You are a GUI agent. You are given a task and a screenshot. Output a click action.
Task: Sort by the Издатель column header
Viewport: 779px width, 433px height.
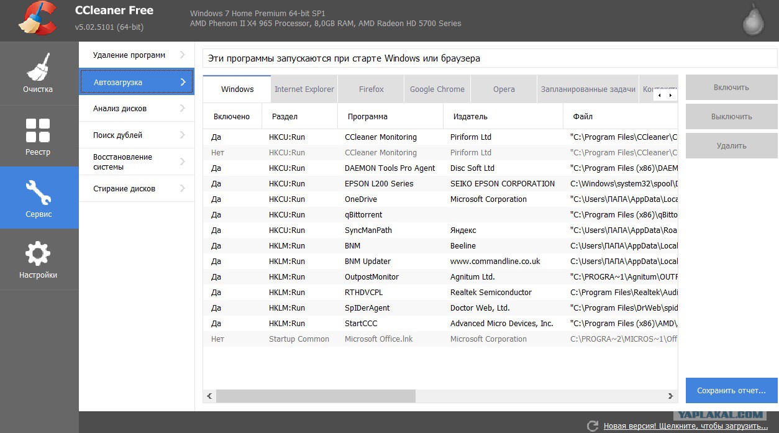(503, 116)
